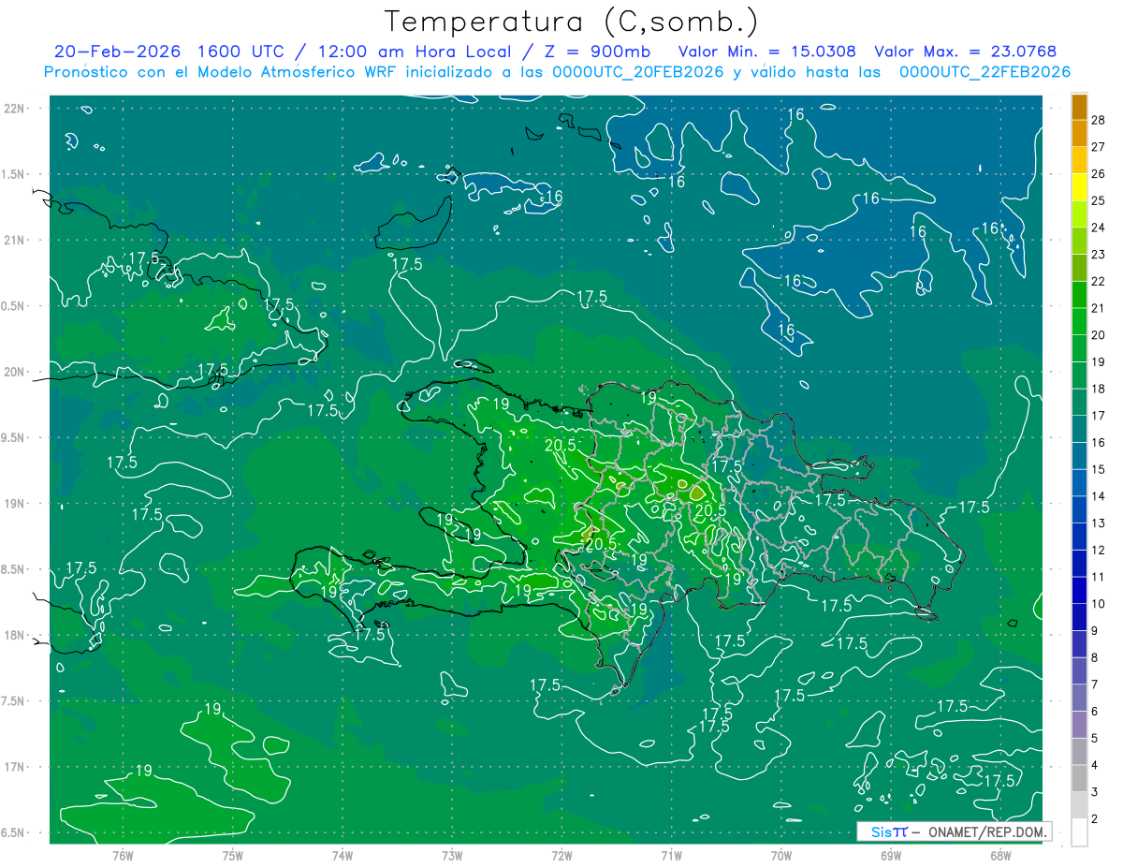This screenshot has height=868, width=1123.
Task: Click the '0000UTC_20FEB2026' initialization timestamp
Action: tap(638, 72)
